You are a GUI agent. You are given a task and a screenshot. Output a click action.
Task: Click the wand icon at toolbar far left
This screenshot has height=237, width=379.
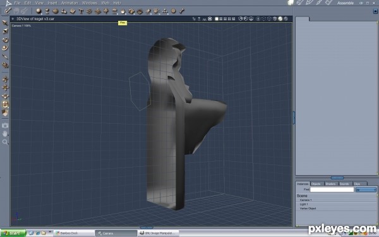coord(8,11)
